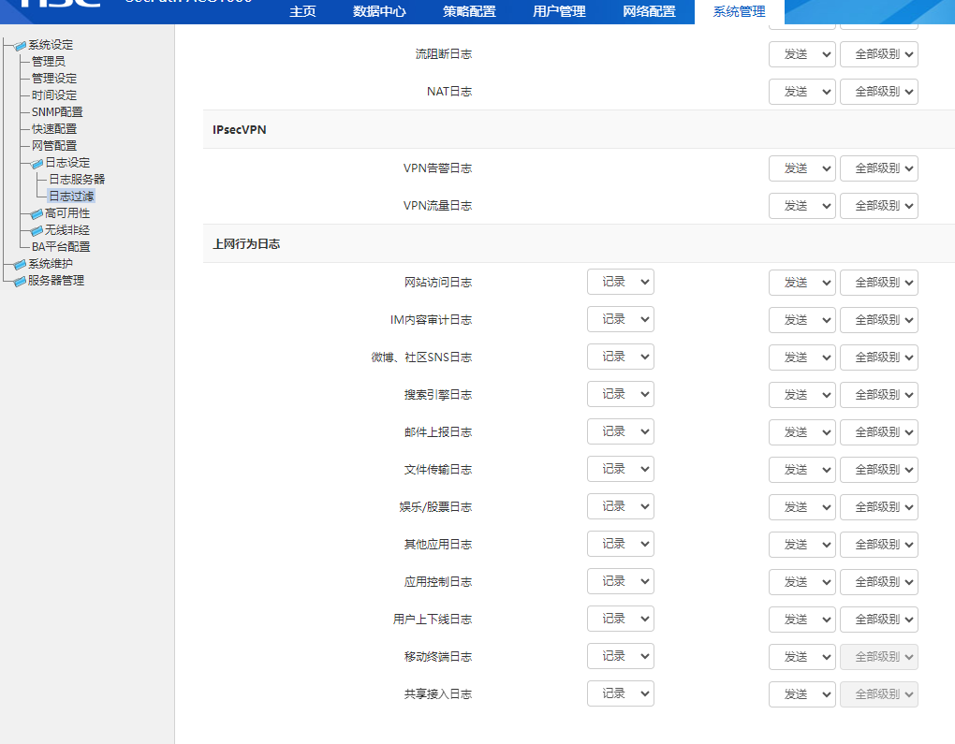Click the 上网行为日志 section heading
The image size is (955, 744).
[246, 244]
